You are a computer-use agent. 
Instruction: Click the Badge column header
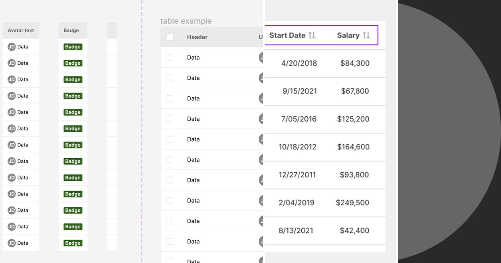click(x=71, y=30)
